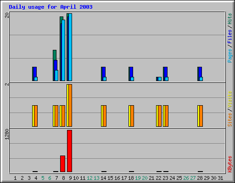Click the x-axis day label '1'

(15, 178)
